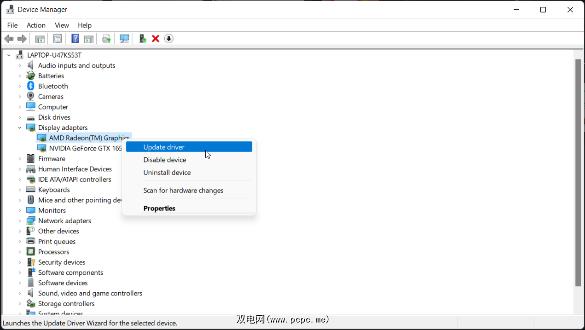The height and width of the screenshot is (330, 585).
Task: Expand the IDE ATA/ATAPI controllers arrow
Action: (20, 179)
